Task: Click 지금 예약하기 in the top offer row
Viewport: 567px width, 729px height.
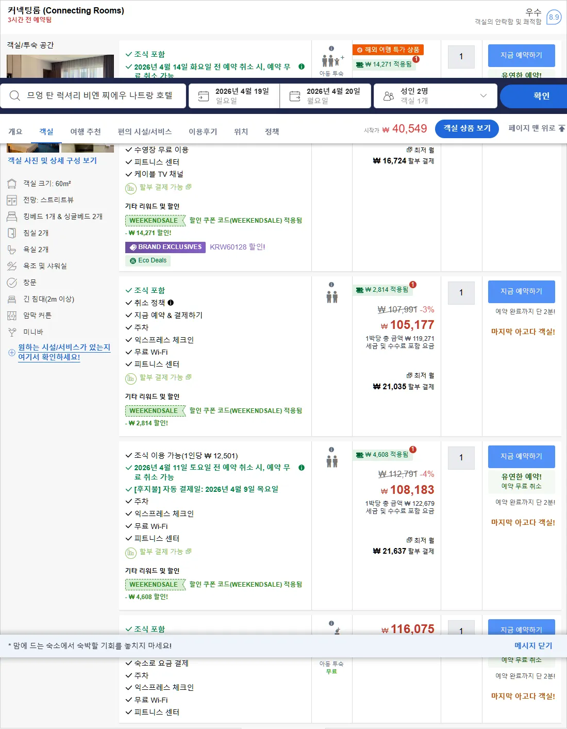Action: point(522,55)
